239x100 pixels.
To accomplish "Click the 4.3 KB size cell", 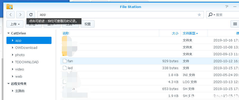I will click(x=173, y=82).
